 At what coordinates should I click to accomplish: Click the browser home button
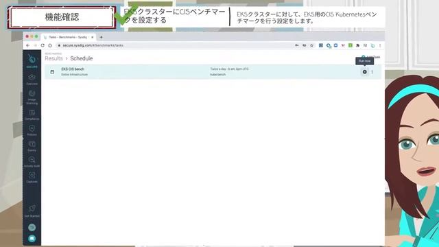click(50, 45)
